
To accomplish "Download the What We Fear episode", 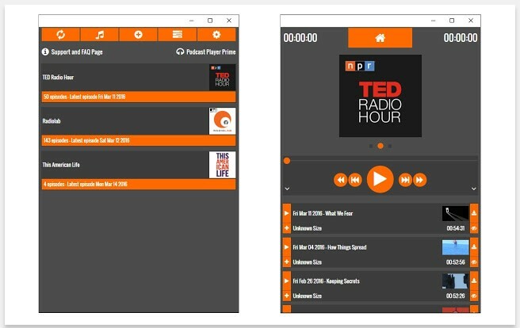I will pos(474,213).
